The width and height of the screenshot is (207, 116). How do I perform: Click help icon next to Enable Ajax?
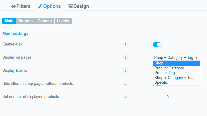point(126,45)
